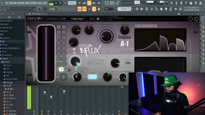205x115 pixels.
Task: Open the HELP menu
Action: pos(45,3)
